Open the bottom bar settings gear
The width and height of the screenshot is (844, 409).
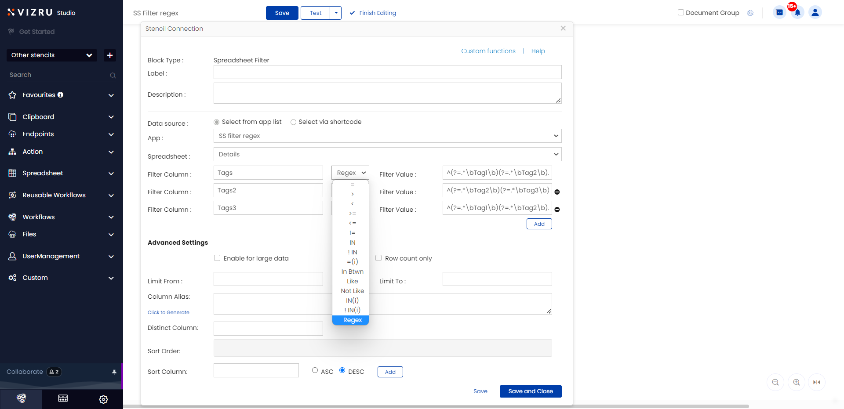click(103, 399)
